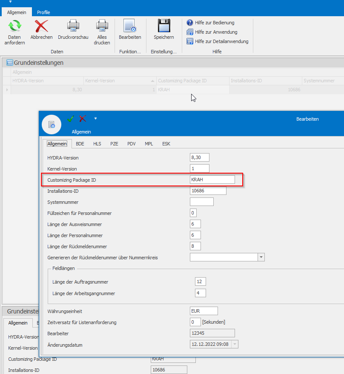
Task: Switch to the PZE tab
Action: 114,144
